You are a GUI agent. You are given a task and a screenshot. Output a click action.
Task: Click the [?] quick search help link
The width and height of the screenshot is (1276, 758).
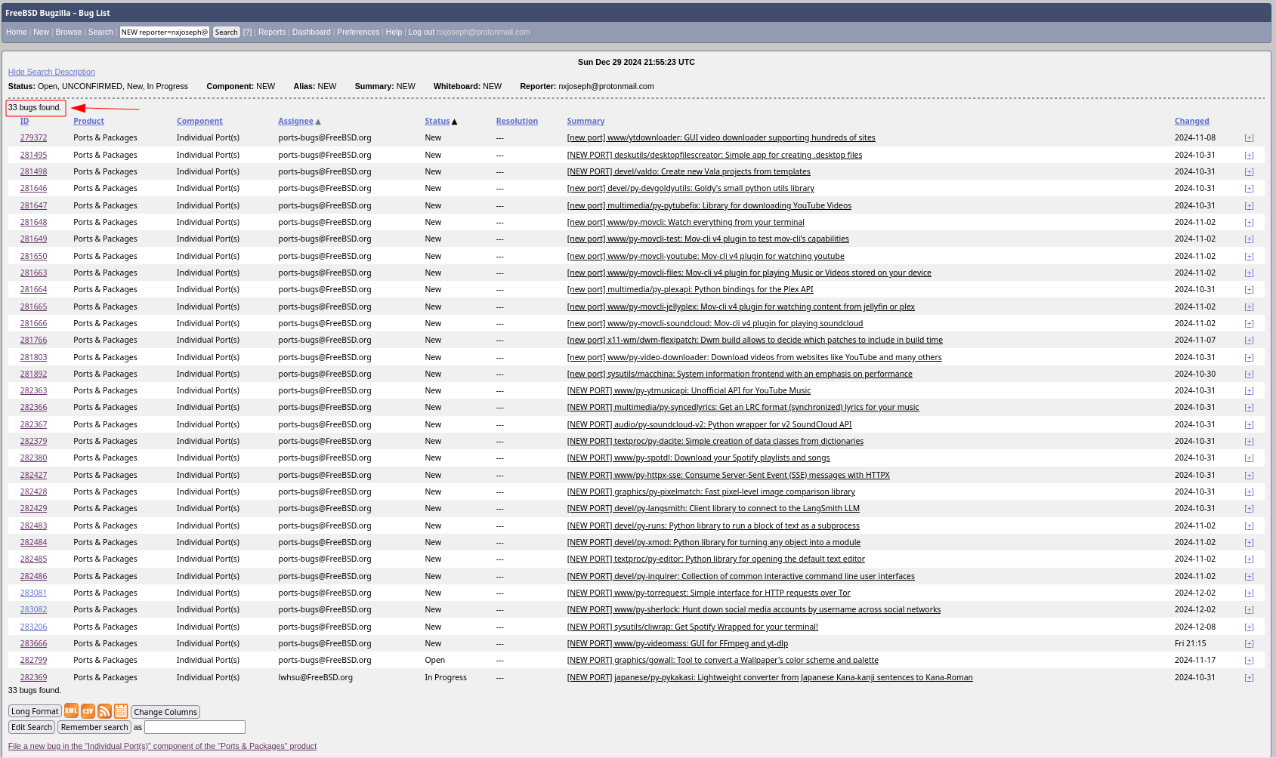(x=247, y=32)
